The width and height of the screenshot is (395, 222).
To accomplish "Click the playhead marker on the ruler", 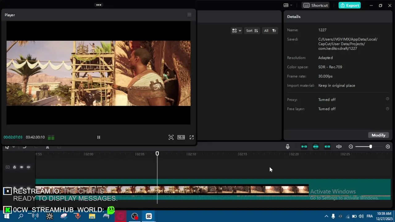I will [x=157, y=154].
